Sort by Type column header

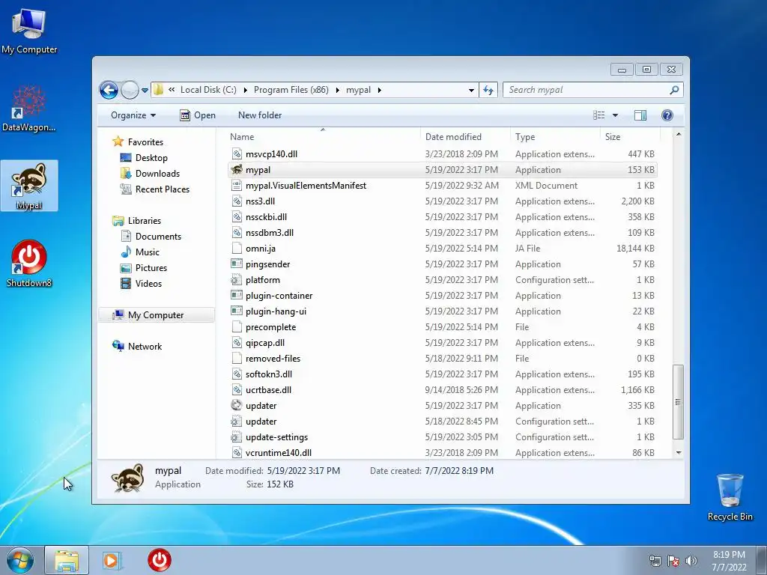click(555, 138)
